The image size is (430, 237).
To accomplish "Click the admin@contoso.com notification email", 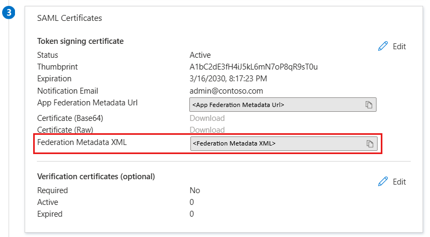I will point(226,91).
